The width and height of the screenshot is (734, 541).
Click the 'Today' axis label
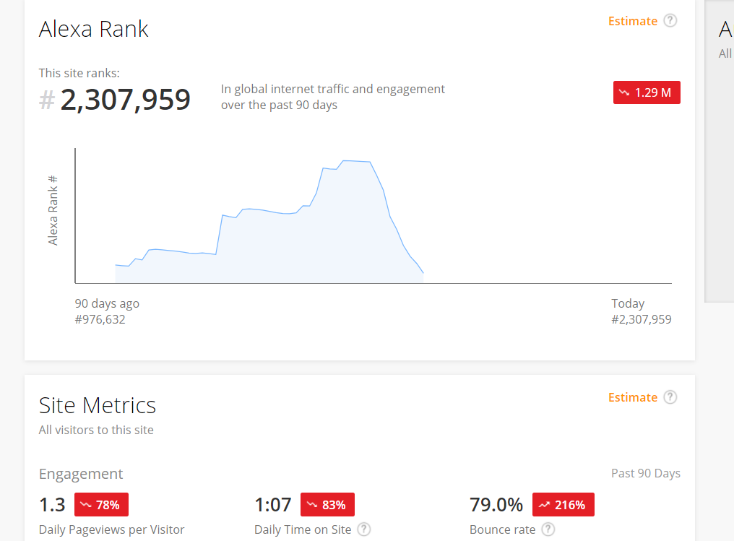tap(628, 303)
